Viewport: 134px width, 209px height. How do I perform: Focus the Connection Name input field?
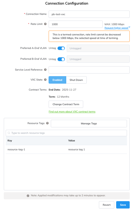(89, 14)
